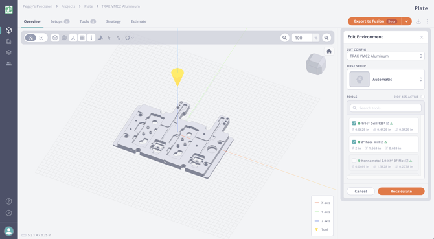Screen dimensions: 434x239
Task: Select the pointer cursor tool
Action: coord(109,38)
